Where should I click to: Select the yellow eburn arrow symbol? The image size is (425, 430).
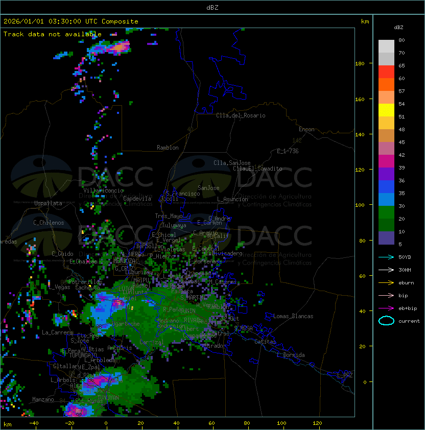pyautogui.click(x=386, y=283)
